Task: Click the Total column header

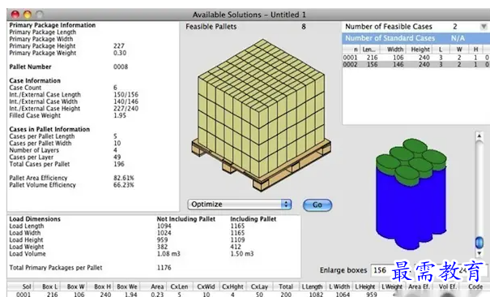Action: coord(286,286)
